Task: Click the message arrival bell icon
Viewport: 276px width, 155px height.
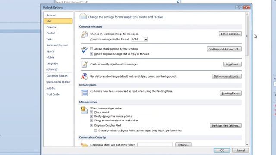Action: [x=84, y=110]
